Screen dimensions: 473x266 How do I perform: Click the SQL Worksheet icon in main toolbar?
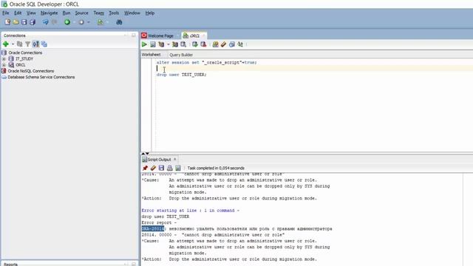(x=100, y=22)
